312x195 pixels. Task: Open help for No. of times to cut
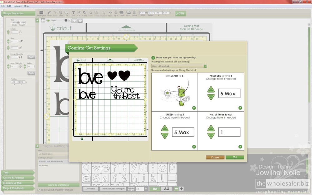tap(240, 147)
